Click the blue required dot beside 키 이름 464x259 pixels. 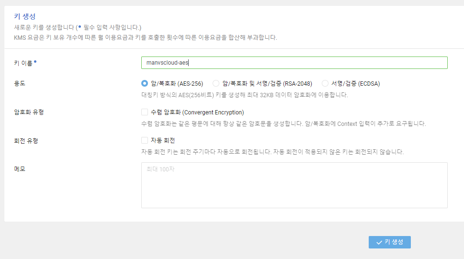tap(35, 62)
